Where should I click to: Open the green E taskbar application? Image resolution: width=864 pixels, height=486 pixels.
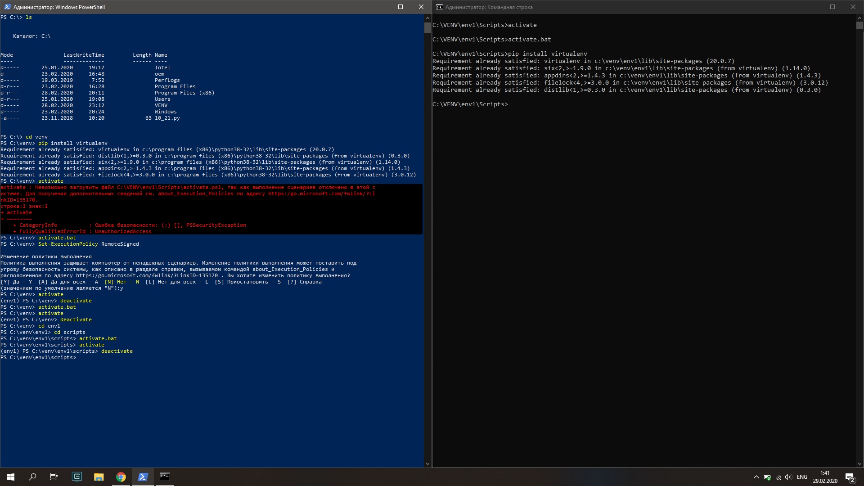coord(77,477)
